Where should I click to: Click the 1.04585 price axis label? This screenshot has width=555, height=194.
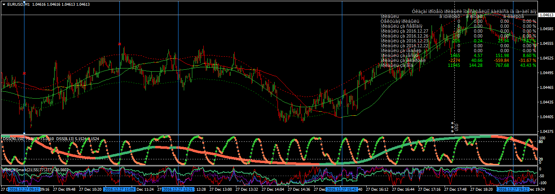click(546, 29)
